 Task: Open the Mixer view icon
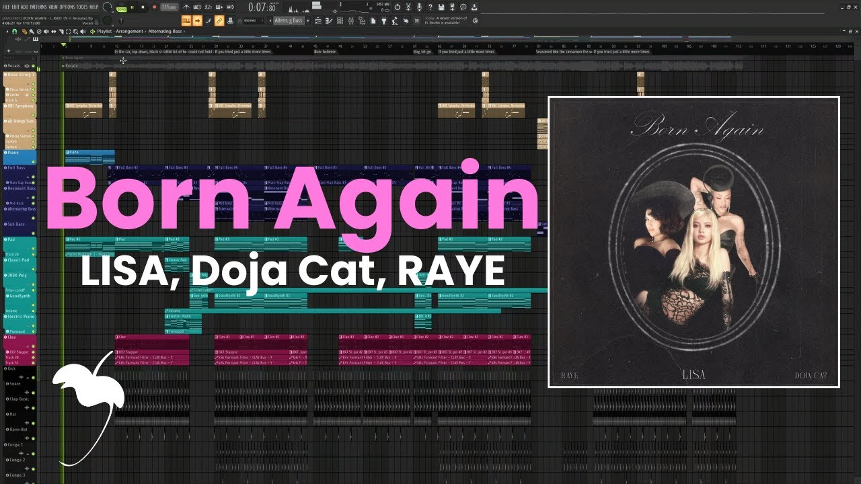tap(351, 21)
